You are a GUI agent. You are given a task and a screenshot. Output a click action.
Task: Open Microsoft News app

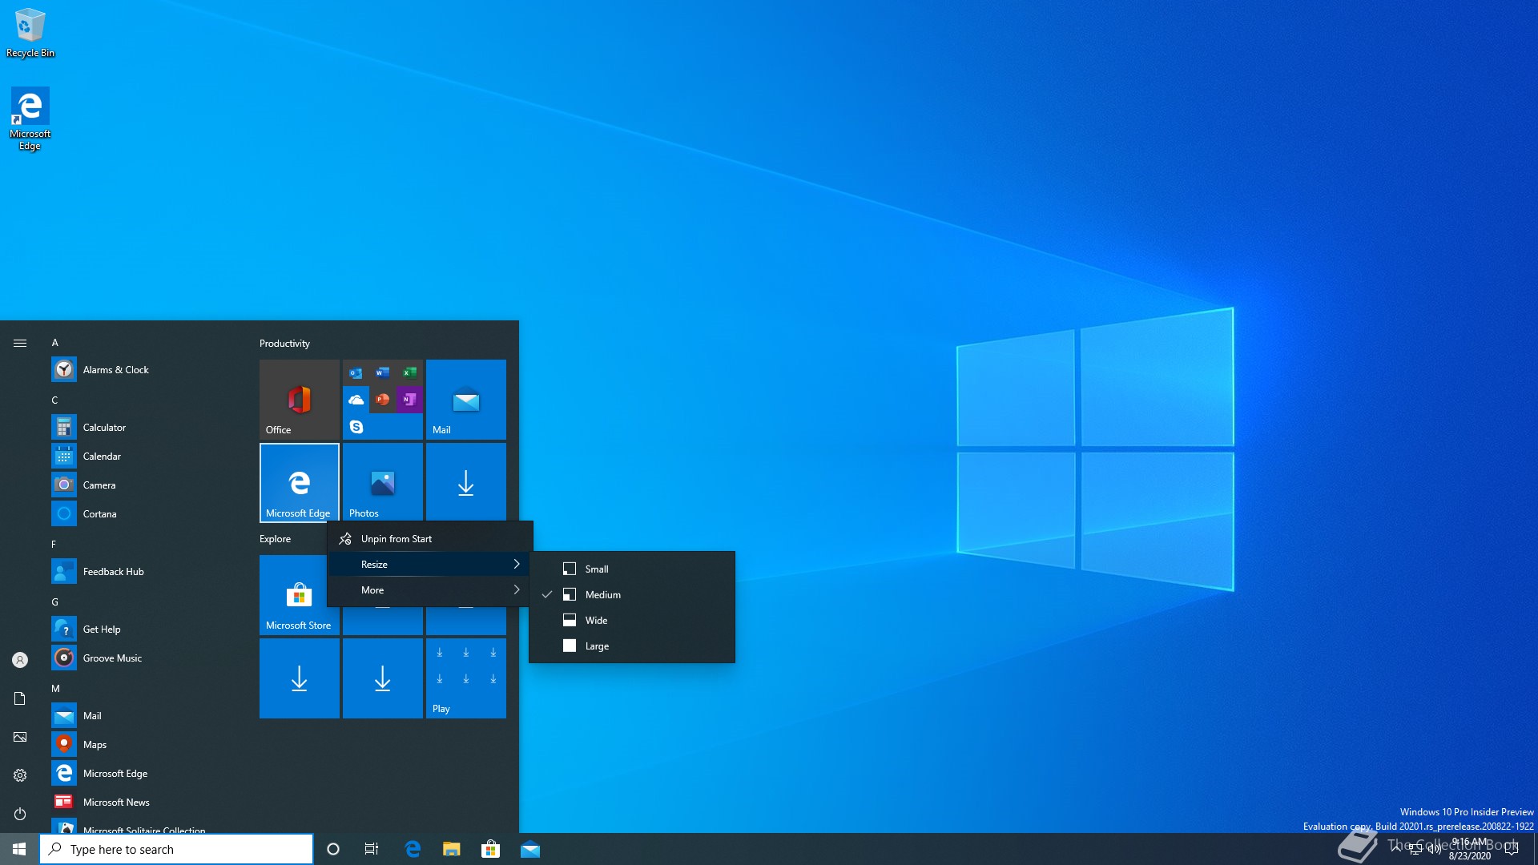tap(144, 802)
